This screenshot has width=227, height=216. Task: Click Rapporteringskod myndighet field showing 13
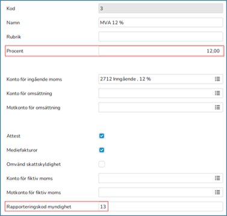[x=161, y=206]
